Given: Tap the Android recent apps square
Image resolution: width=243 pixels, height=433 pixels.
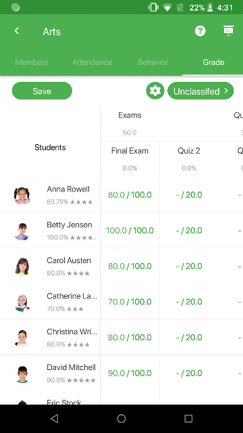Looking at the screenshot, I should (x=188, y=419).
